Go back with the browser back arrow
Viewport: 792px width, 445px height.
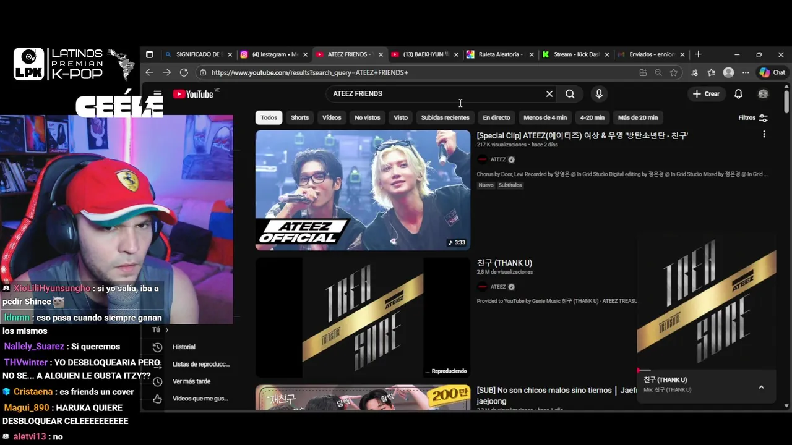149,72
